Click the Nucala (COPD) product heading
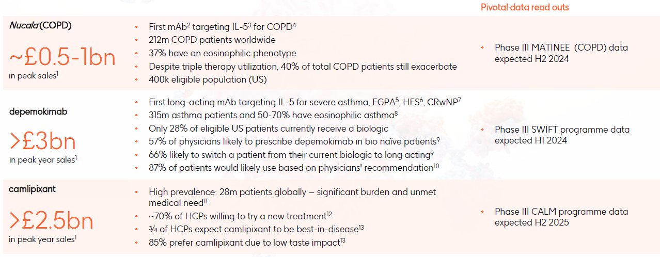The width and height of the screenshot is (660, 257). coord(40,25)
